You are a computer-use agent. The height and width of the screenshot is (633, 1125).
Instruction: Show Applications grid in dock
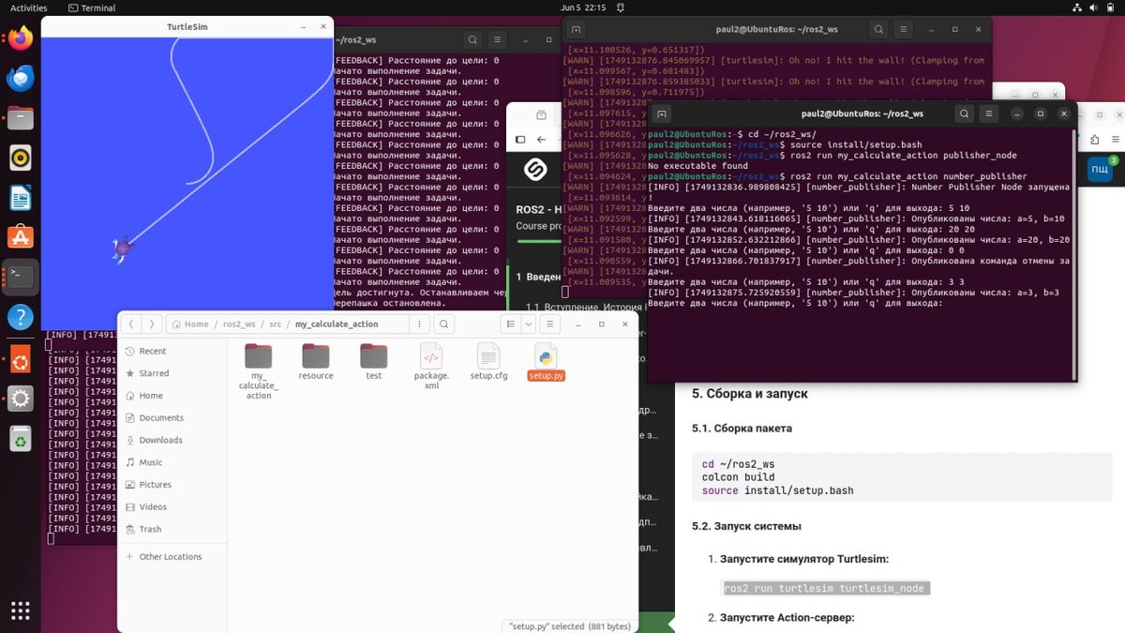(21, 610)
